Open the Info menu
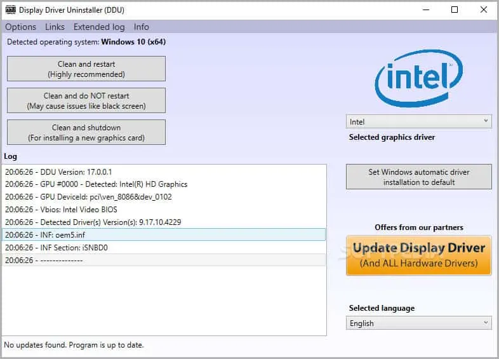 point(142,27)
